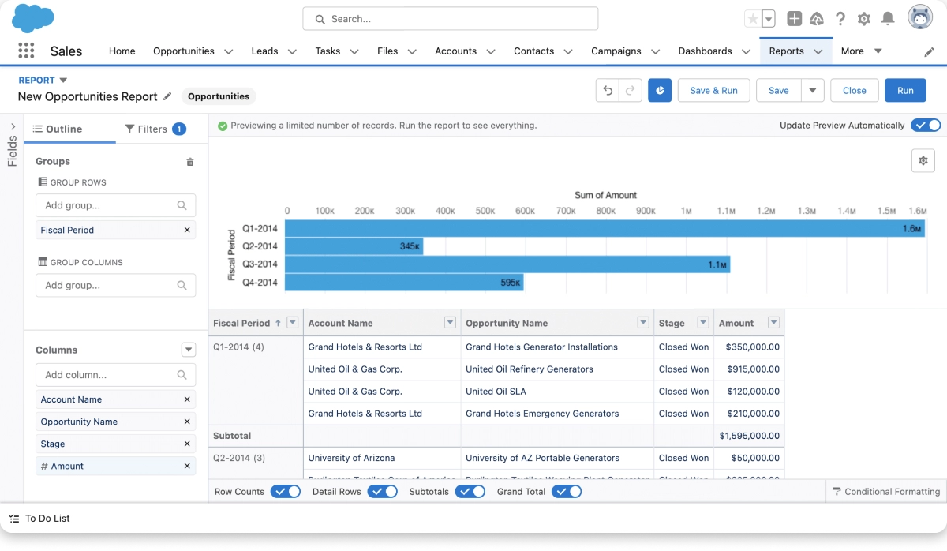Remove the Stage column
The height and width of the screenshot is (551, 947).
pos(187,444)
